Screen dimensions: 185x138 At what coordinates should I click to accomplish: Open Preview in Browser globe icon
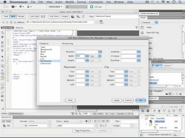pos(73,16)
